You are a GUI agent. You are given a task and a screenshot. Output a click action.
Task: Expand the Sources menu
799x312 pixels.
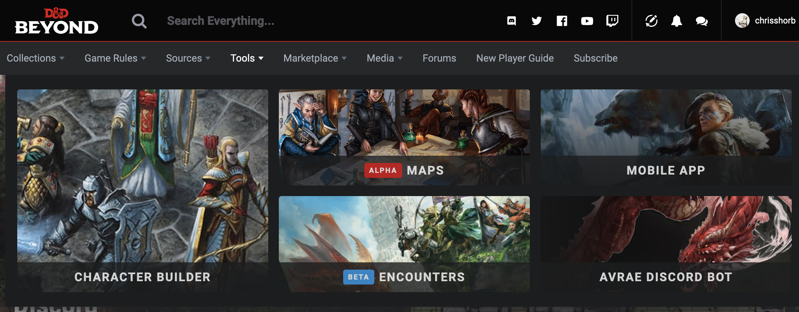(x=188, y=58)
